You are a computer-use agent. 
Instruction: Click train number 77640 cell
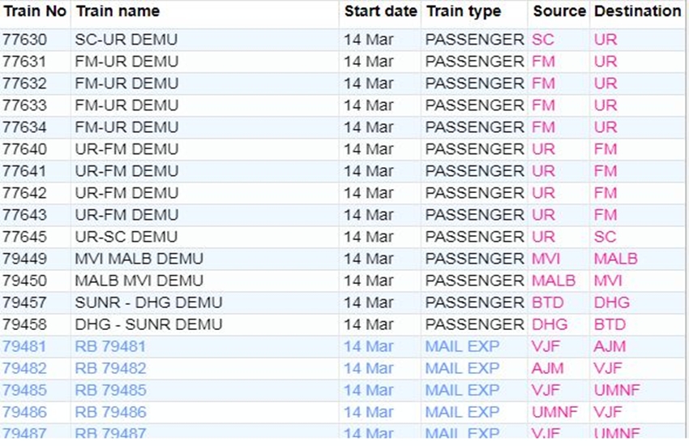click(x=24, y=149)
